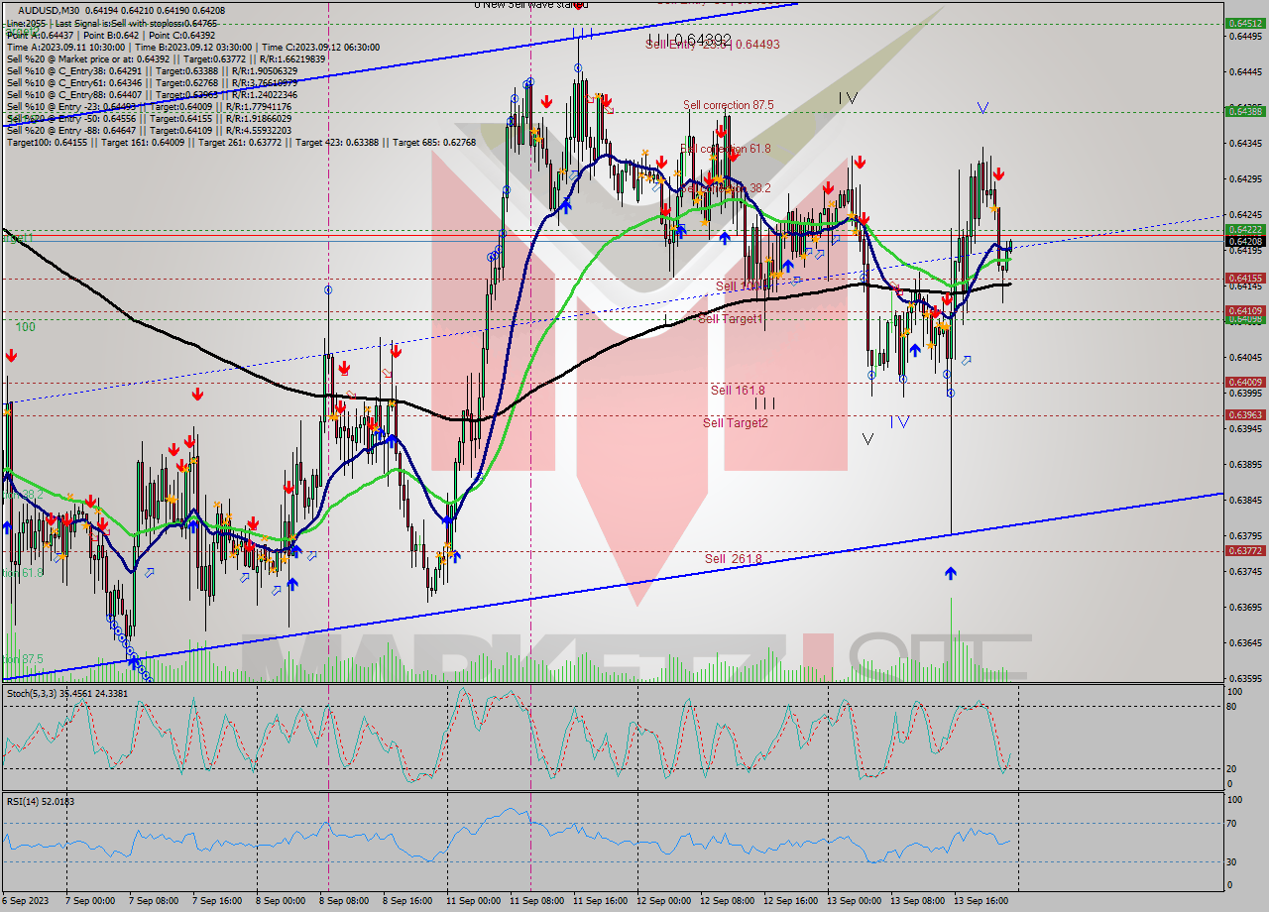The image size is (1269, 912).
Task: Click the red 0.63772 price tag
Action: (x=1245, y=551)
